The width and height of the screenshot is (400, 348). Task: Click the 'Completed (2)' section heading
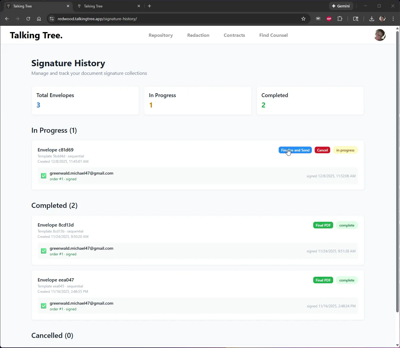tap(54, 205)
